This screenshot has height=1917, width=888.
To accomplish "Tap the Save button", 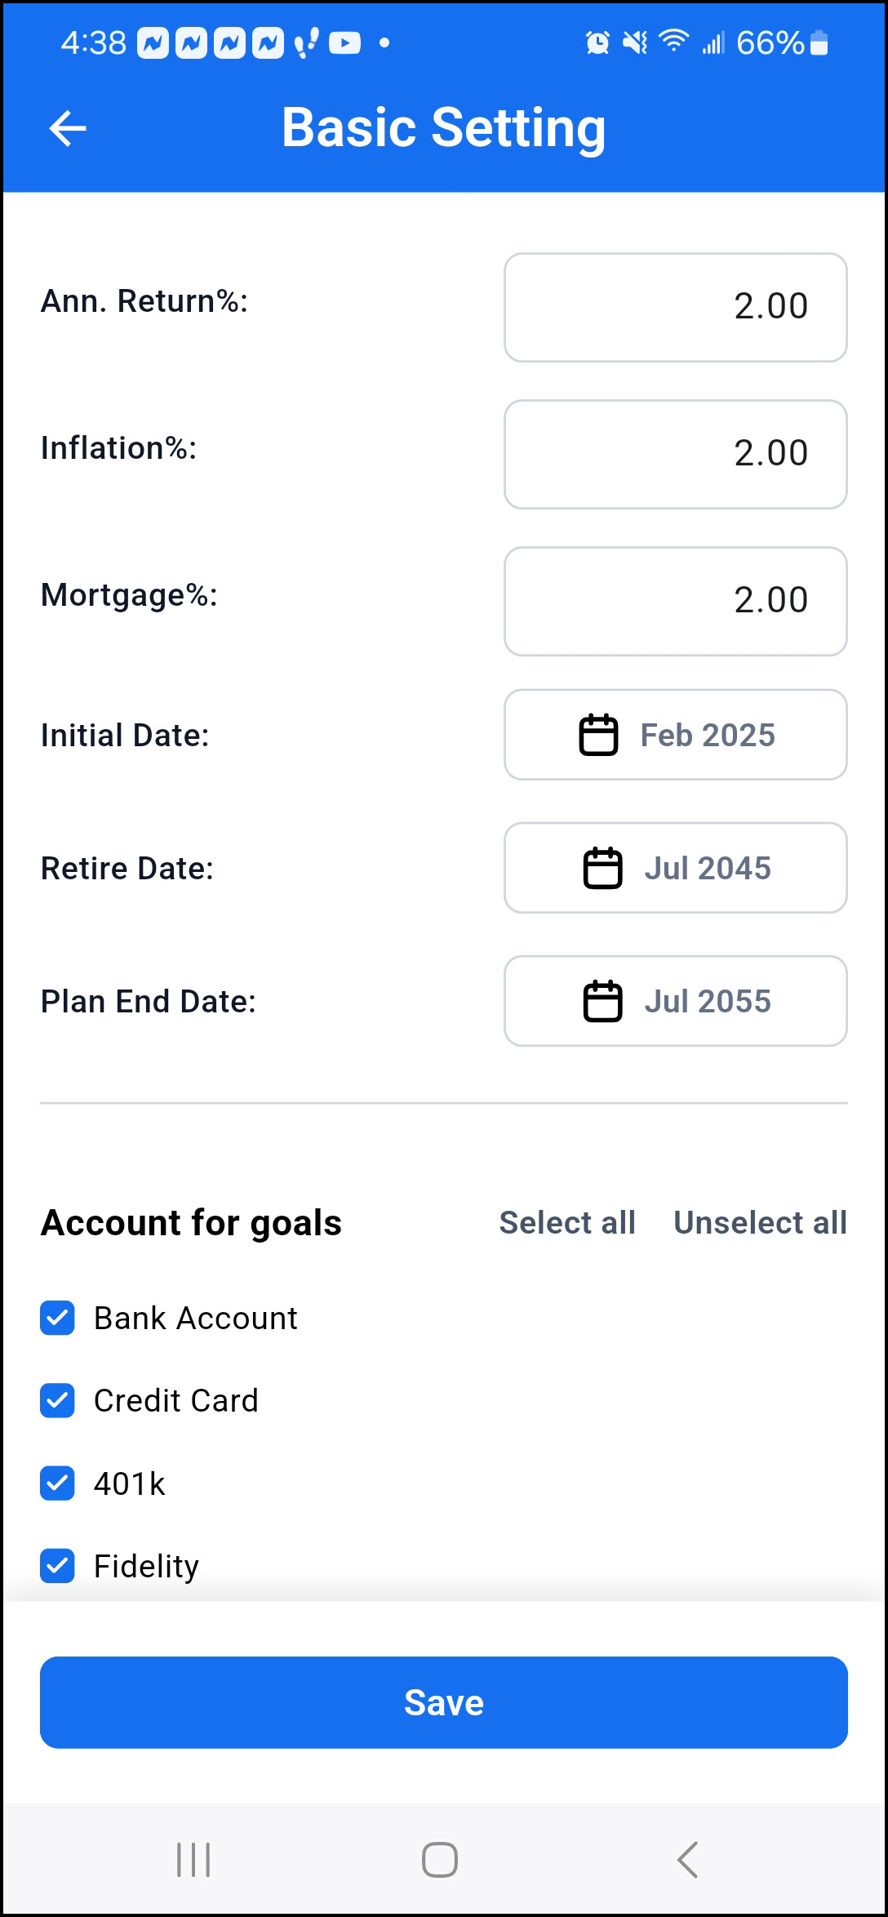I will point(444,1702).
